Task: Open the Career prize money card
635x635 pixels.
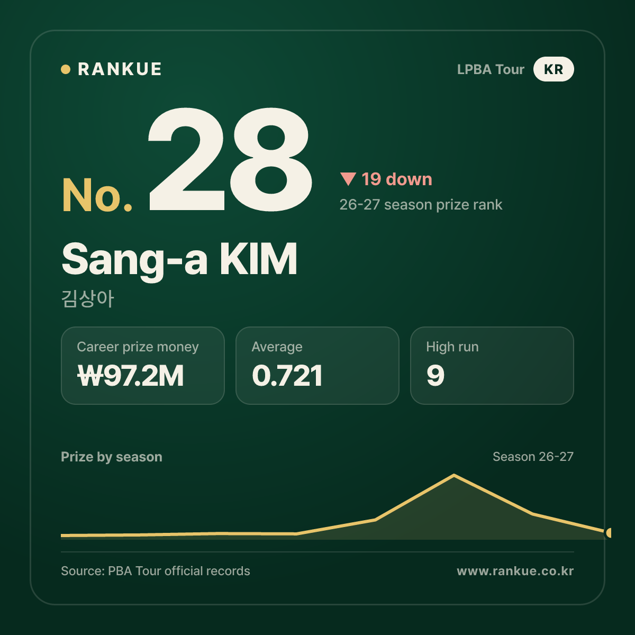Action: click(x=143, y=366)
